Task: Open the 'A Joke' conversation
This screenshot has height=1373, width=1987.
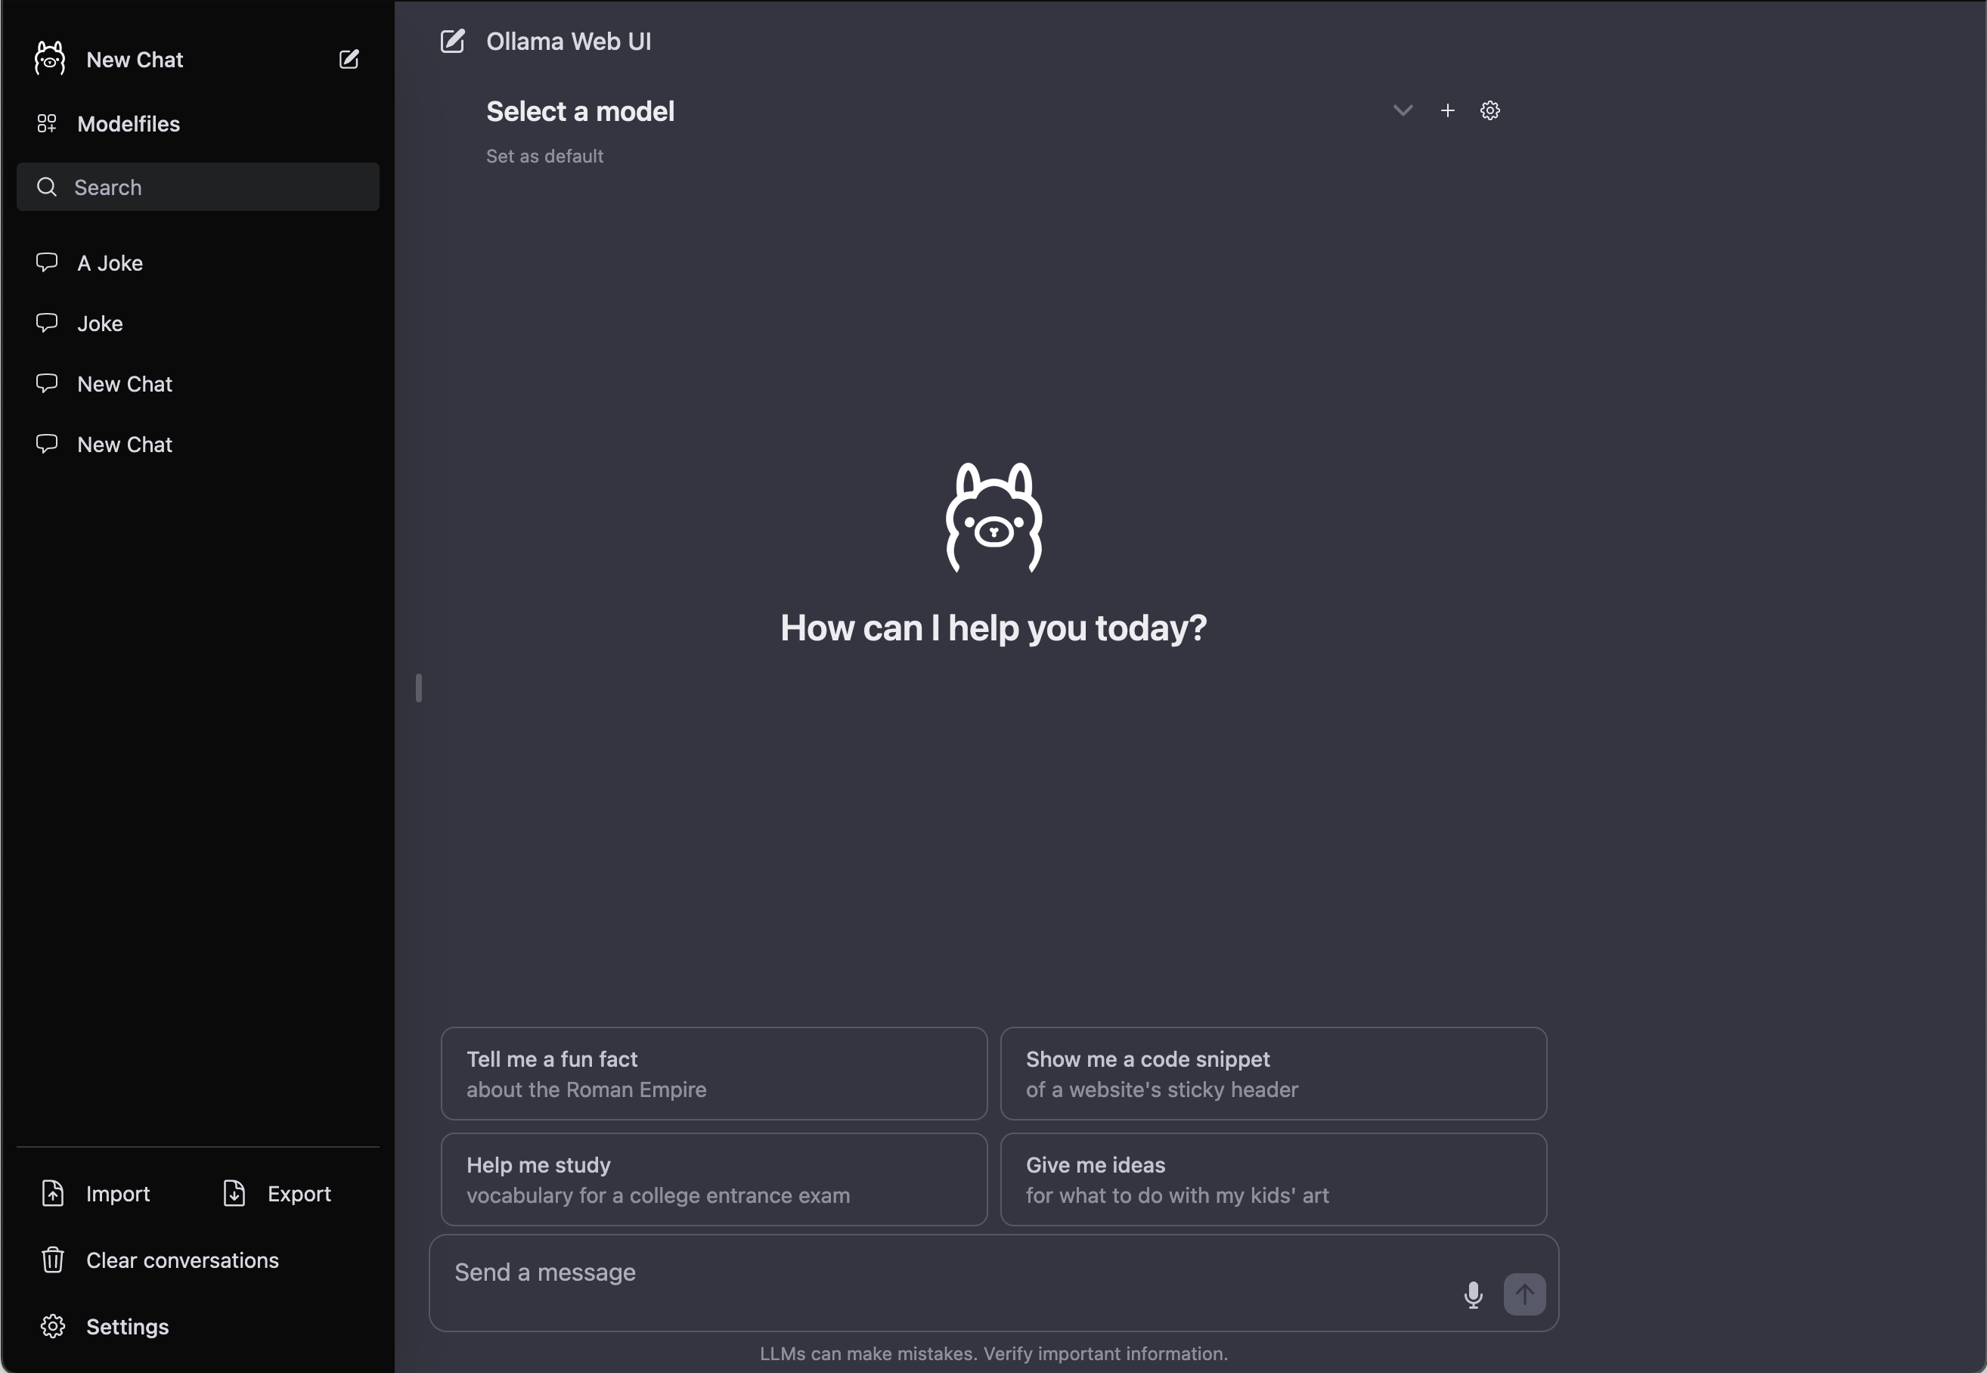Action: click(x=198, y=263)
